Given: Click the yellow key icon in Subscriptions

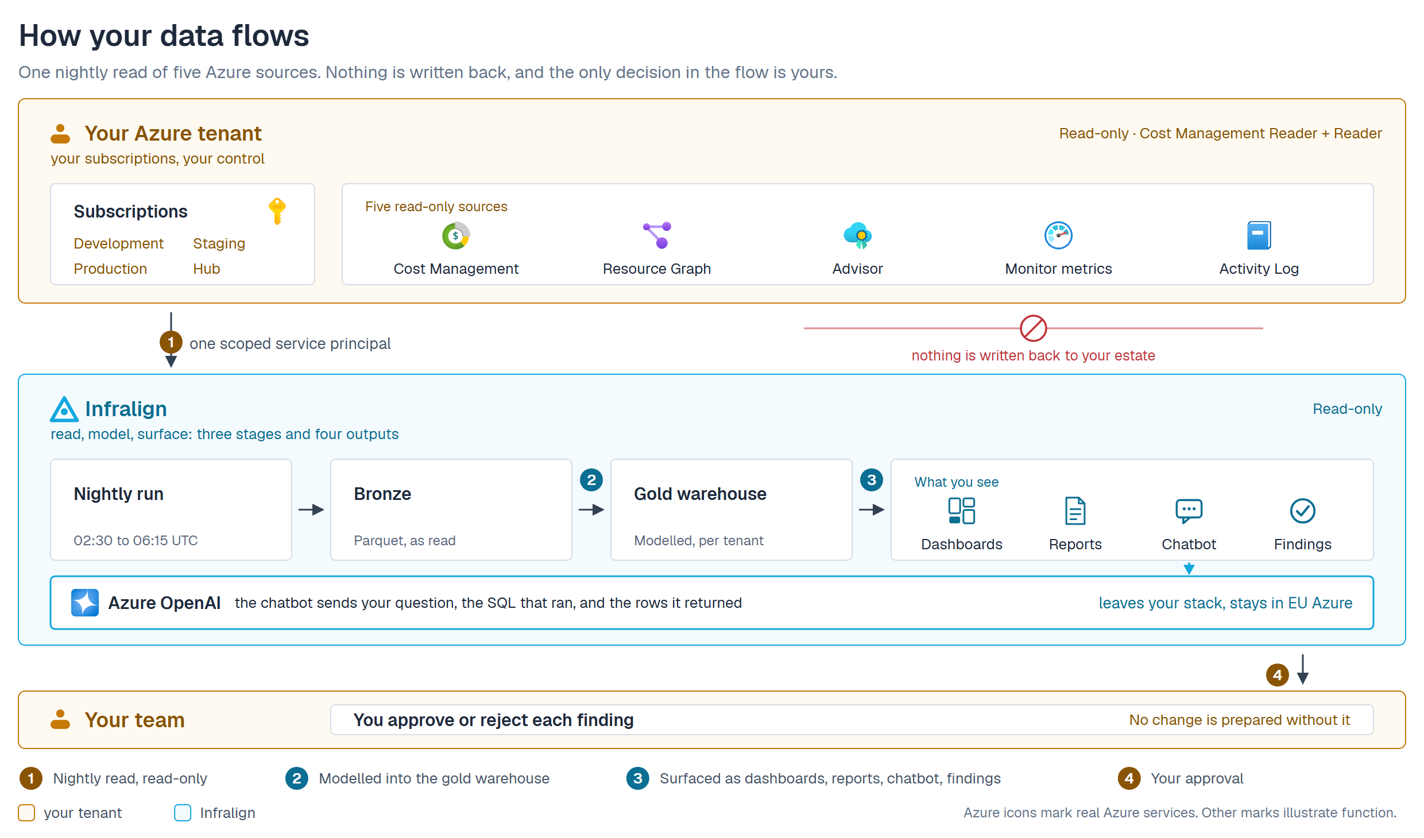Looking at the screenshot, I should click(x=277, y=211).
